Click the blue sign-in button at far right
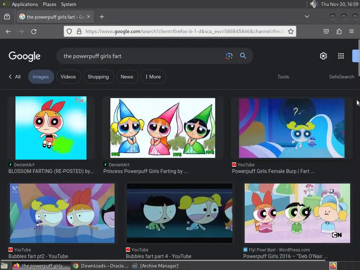360x270 pixels. pyautogui.click(x=356, y=56)
